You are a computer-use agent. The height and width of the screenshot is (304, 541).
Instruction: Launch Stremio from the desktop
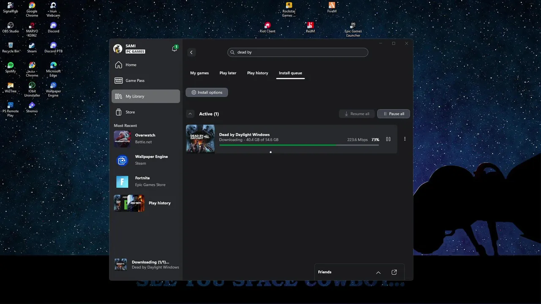tap(32, 108)
